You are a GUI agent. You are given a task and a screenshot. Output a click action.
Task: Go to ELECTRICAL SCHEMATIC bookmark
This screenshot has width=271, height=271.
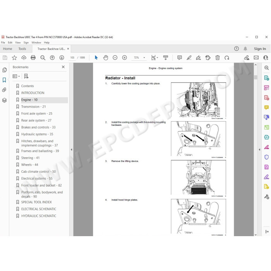[x=39, y=209]
